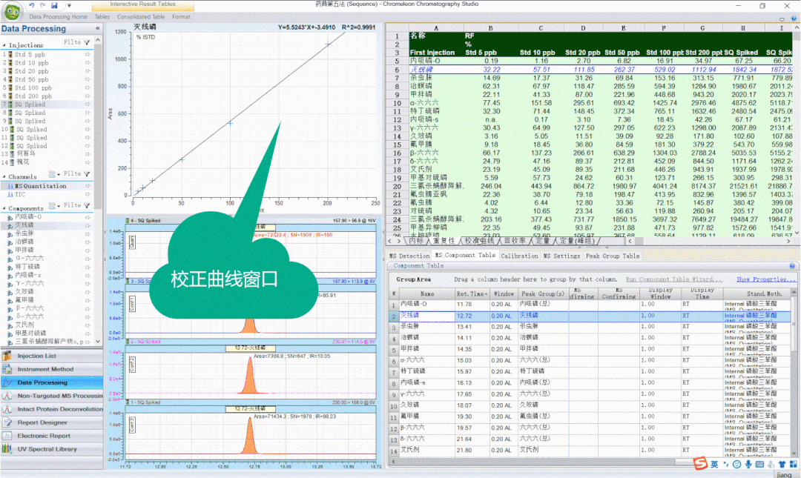Toggle pin for MS Quantitation channel
This screenshot has width=801, height=478.
pos(88,186)
